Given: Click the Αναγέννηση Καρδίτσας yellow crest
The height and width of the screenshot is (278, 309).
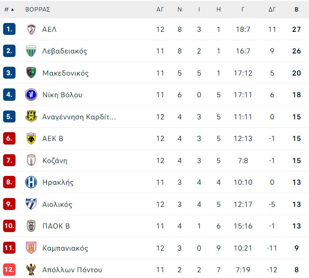Looking at the screenshot, I should [x=31, y=117].
